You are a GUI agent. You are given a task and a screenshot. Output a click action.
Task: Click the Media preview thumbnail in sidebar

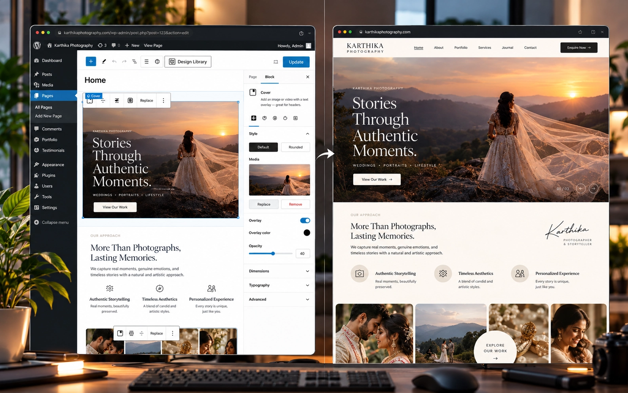click(280, 180)
